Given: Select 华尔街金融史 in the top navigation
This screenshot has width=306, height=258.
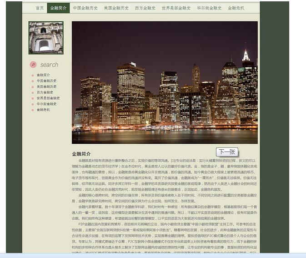Looking at the screenshot, I should [x=209, y=8].
